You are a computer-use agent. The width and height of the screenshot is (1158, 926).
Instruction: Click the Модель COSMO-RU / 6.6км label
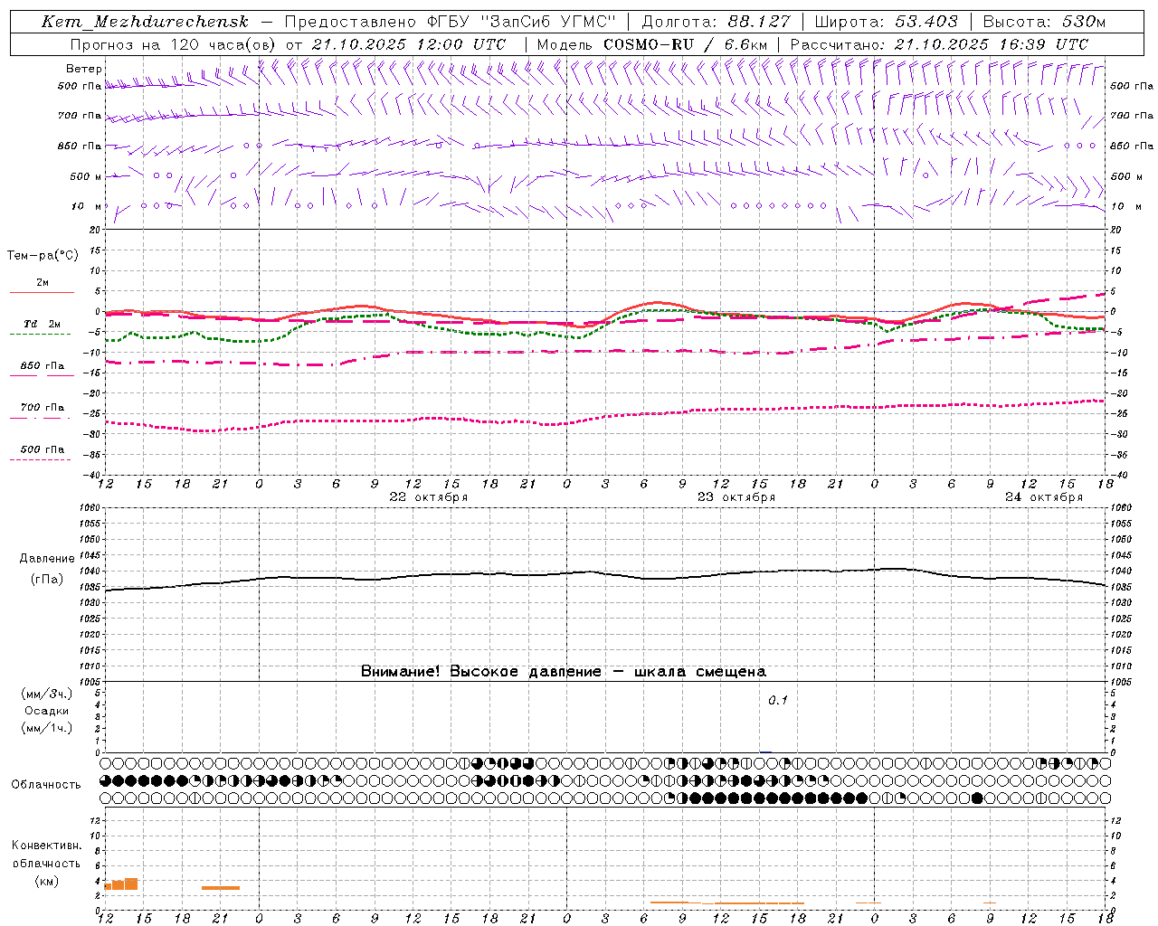651,44
